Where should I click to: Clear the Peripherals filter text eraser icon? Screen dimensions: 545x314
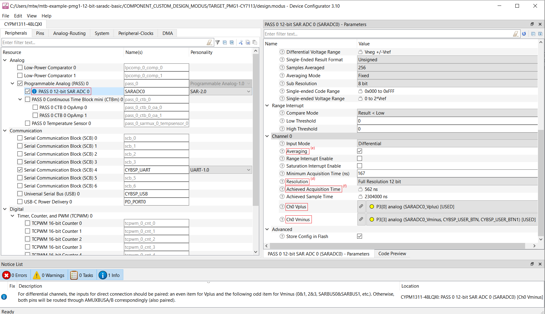pyautogui.click(x=209, y=43)
